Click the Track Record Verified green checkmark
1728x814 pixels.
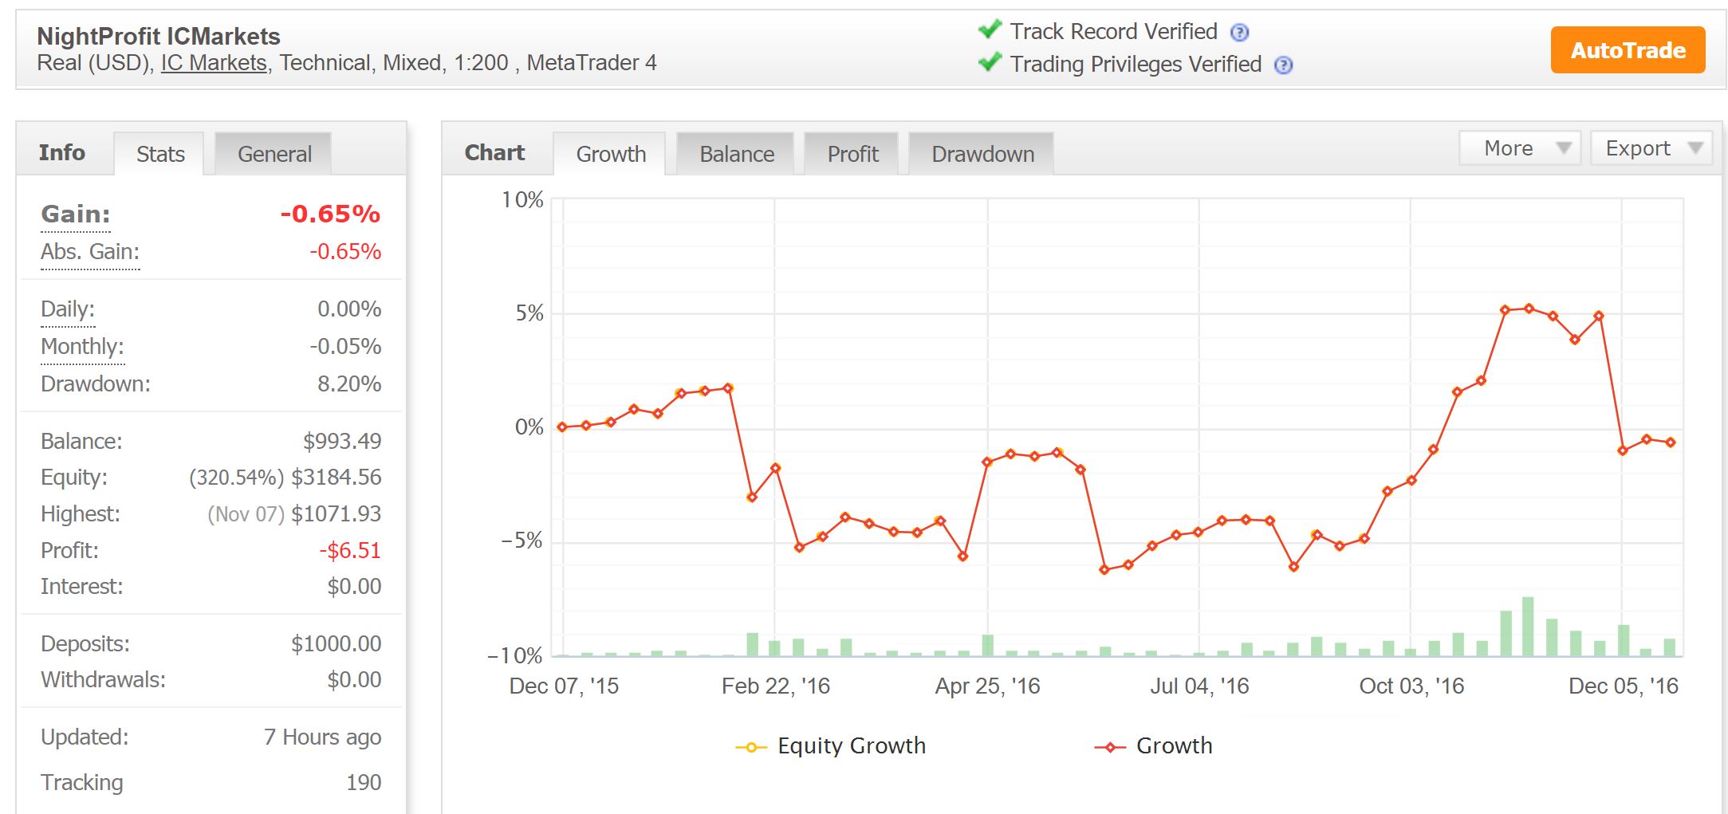tap(990, 29)
